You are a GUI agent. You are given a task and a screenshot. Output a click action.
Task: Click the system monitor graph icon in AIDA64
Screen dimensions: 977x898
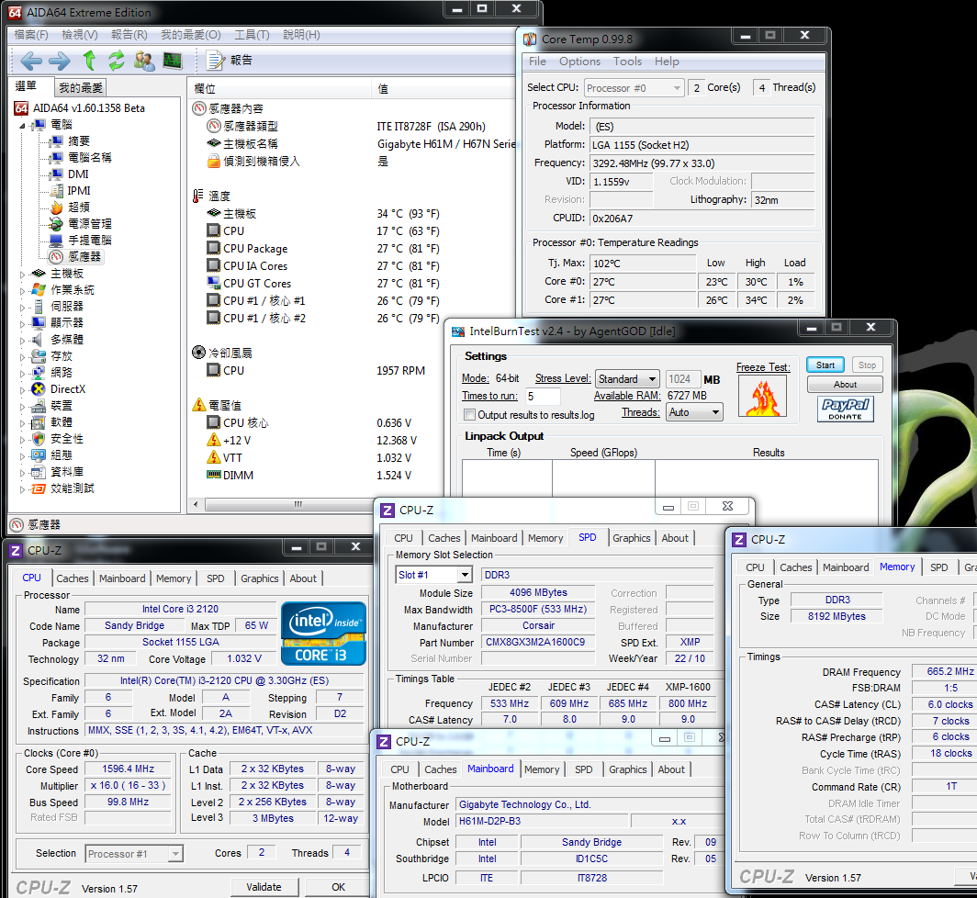[x=172, y=61]
